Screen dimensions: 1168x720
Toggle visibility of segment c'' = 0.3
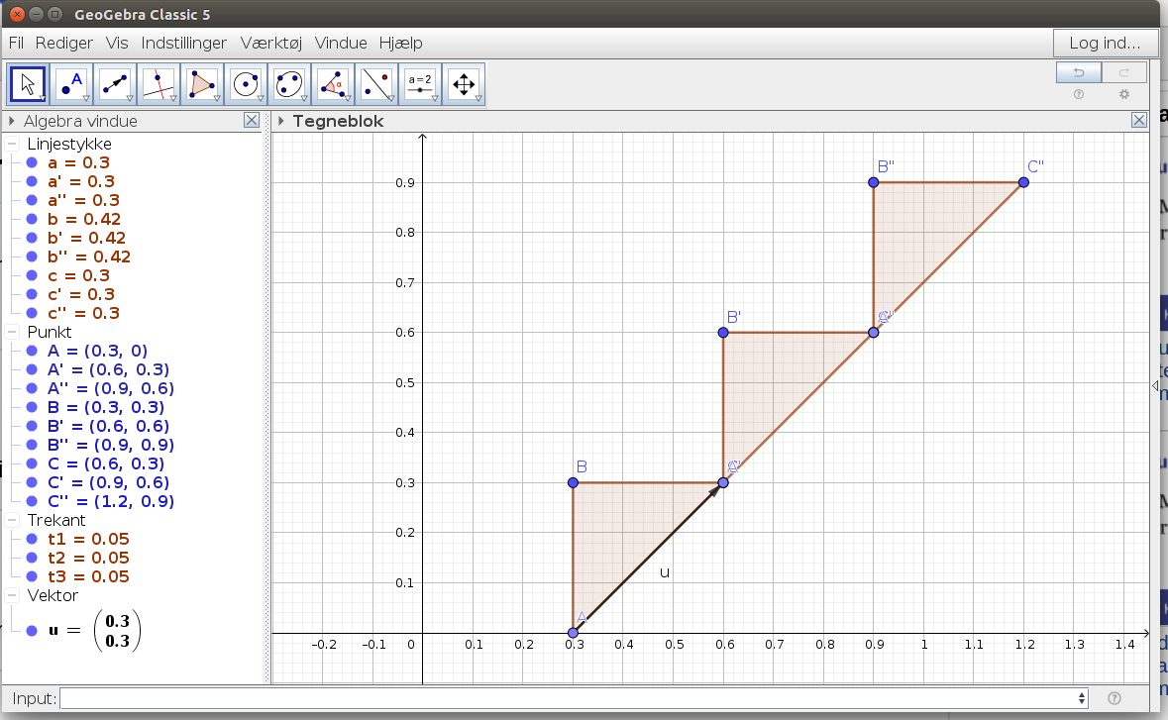tap(32, 313)
